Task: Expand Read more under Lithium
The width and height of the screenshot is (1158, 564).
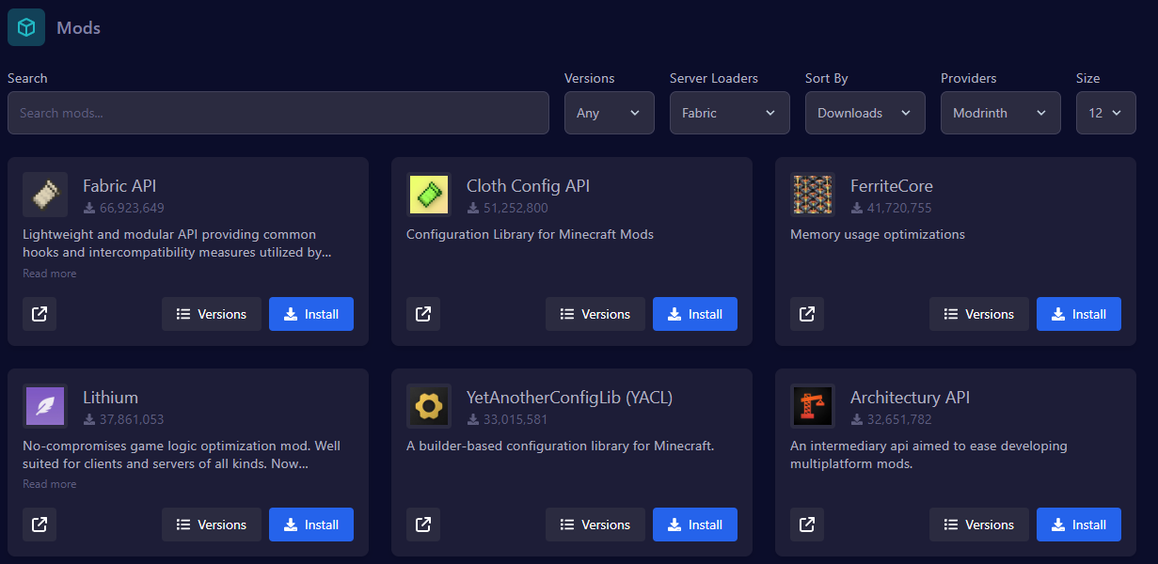Action: coord(50,484)
